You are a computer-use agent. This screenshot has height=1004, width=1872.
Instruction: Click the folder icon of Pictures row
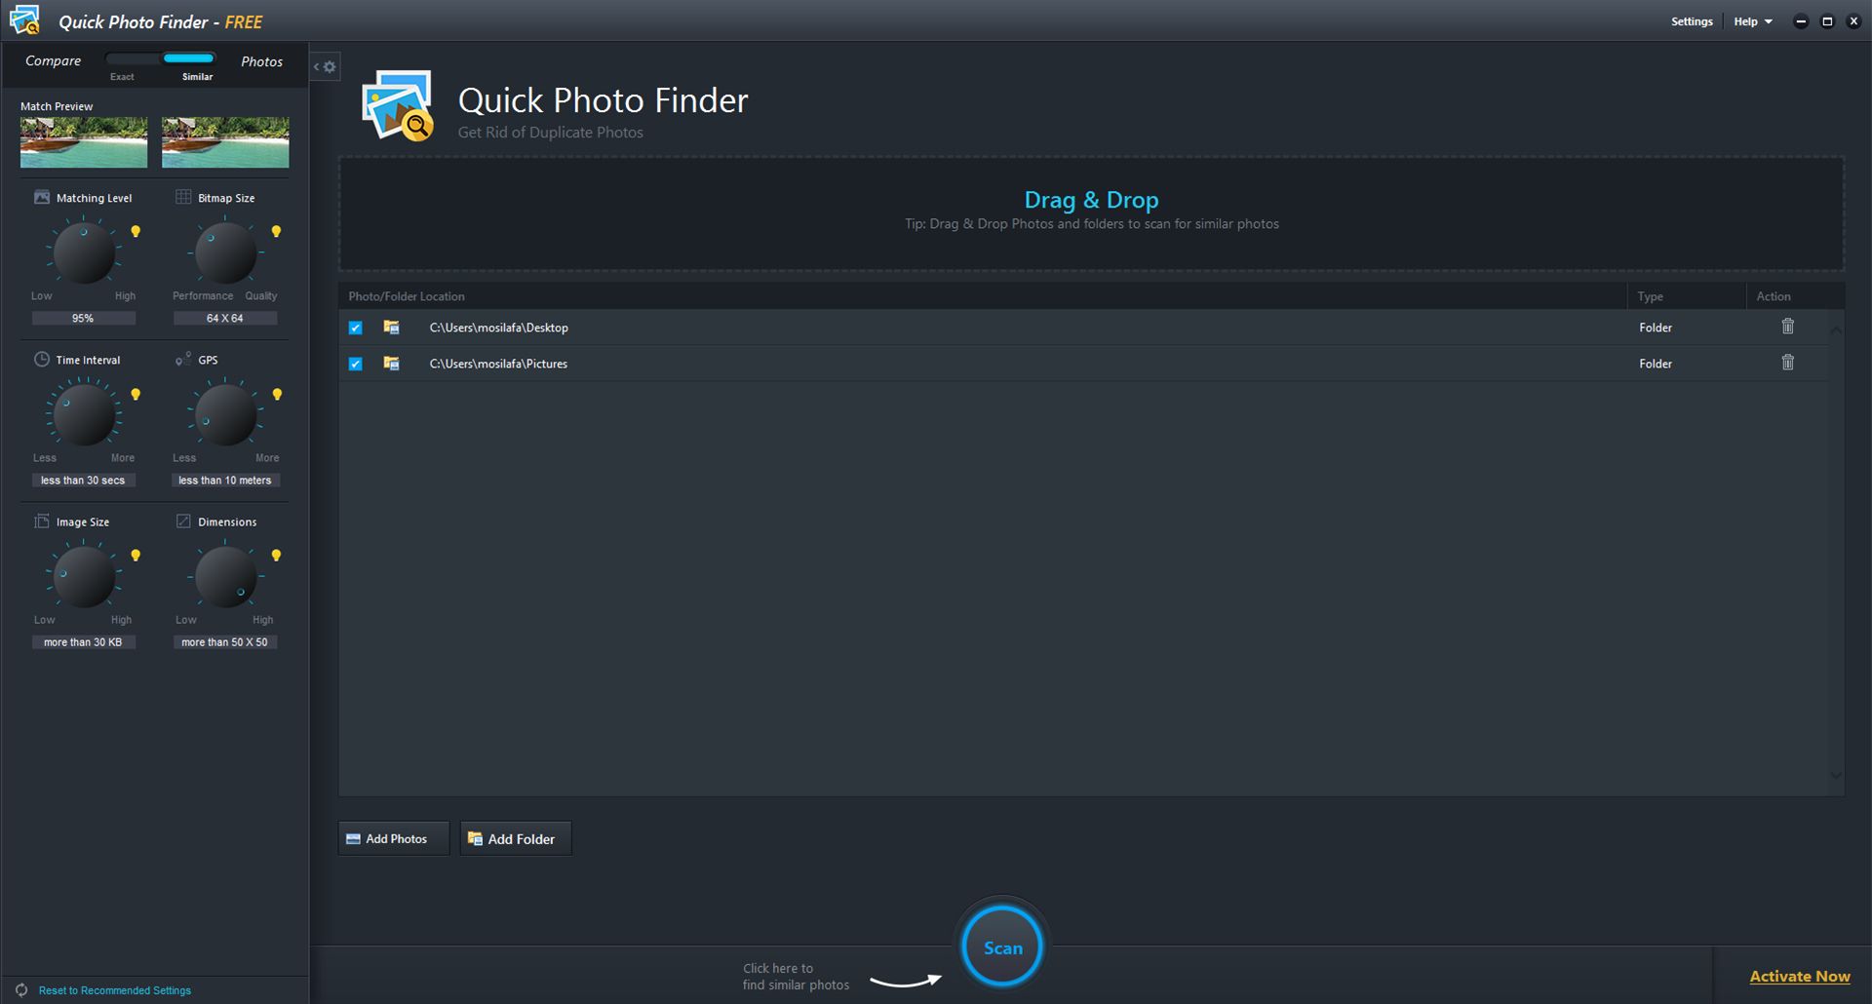(x=391, y=364)
